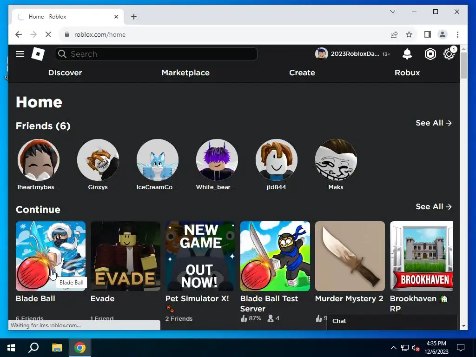Share this page from the address bar
This screenshot has height=357, width=476.
click(x=394, y=34)
